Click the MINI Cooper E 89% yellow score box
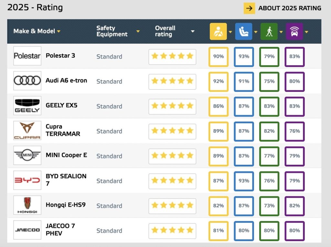Screen dimensions: 331x247 click(x=219, y=156)
